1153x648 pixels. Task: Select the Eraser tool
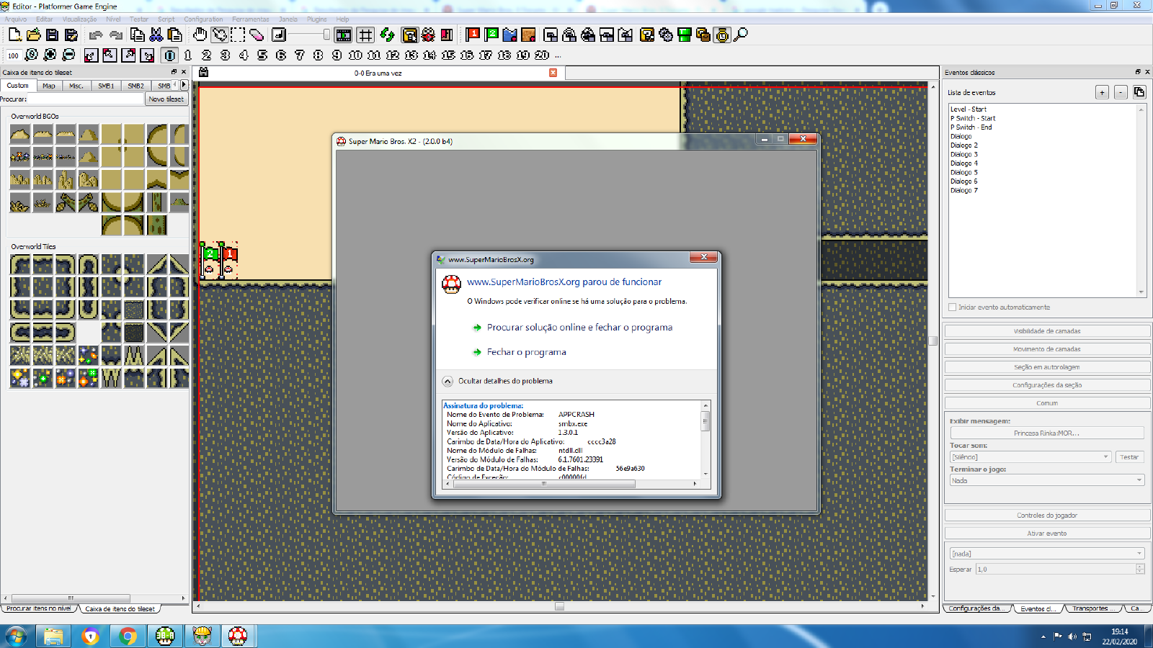coord(257,35)
